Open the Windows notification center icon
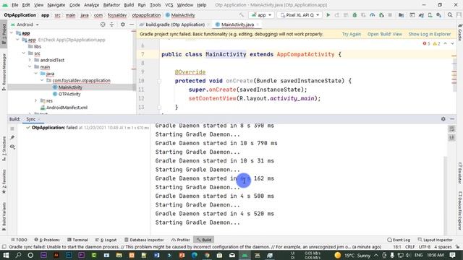Image resolution: width=463 pixels, height=260 pixels. [x=453, y=255]
